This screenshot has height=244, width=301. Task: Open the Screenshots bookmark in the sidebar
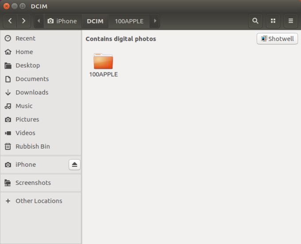41,183
